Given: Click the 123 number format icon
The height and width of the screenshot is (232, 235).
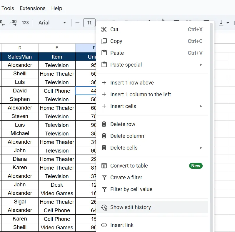Looking at the screenshot, I should 25,23.
